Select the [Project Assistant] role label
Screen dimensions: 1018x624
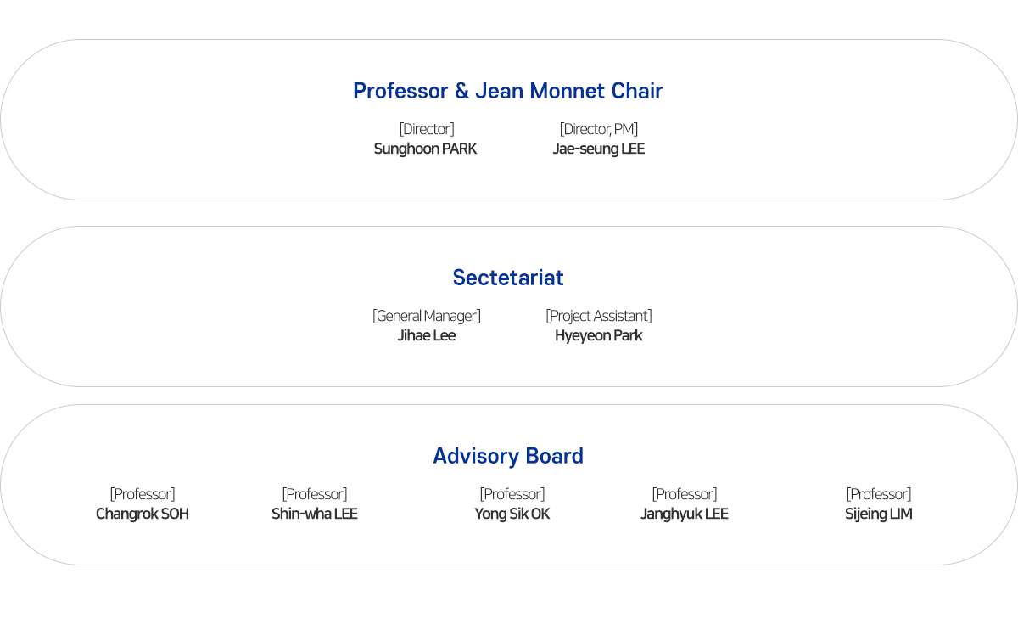[x=598, y=316]
